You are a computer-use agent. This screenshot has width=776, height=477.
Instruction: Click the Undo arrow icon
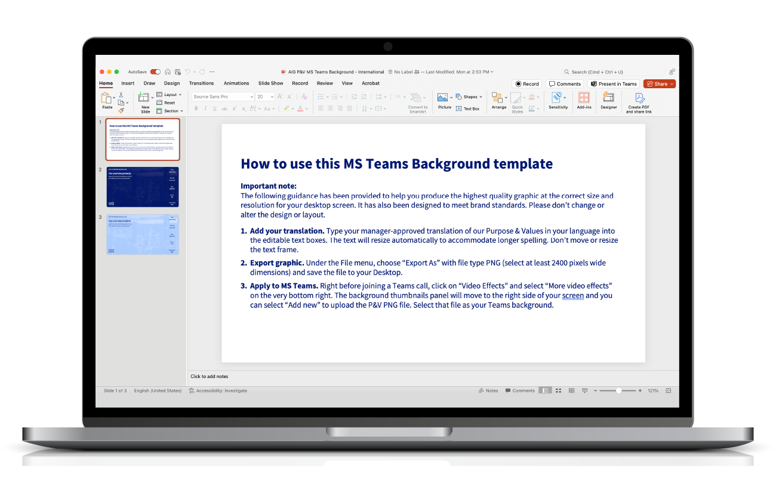coord(187,72)
